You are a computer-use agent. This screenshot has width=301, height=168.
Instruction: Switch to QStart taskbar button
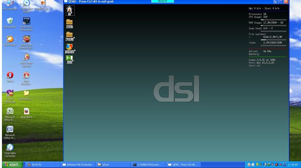[113, 165]
